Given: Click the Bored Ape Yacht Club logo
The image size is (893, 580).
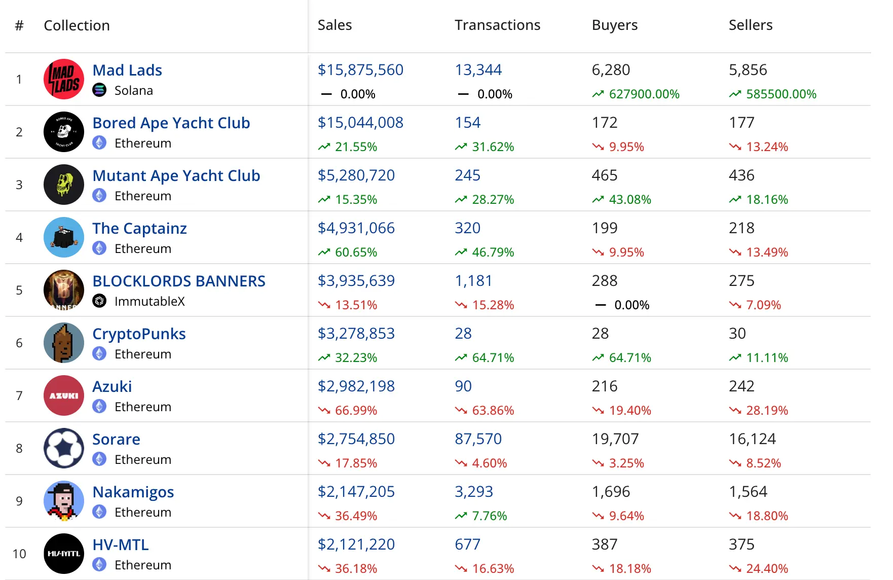Looking at the screenshot, I should (x=64, y=132).
